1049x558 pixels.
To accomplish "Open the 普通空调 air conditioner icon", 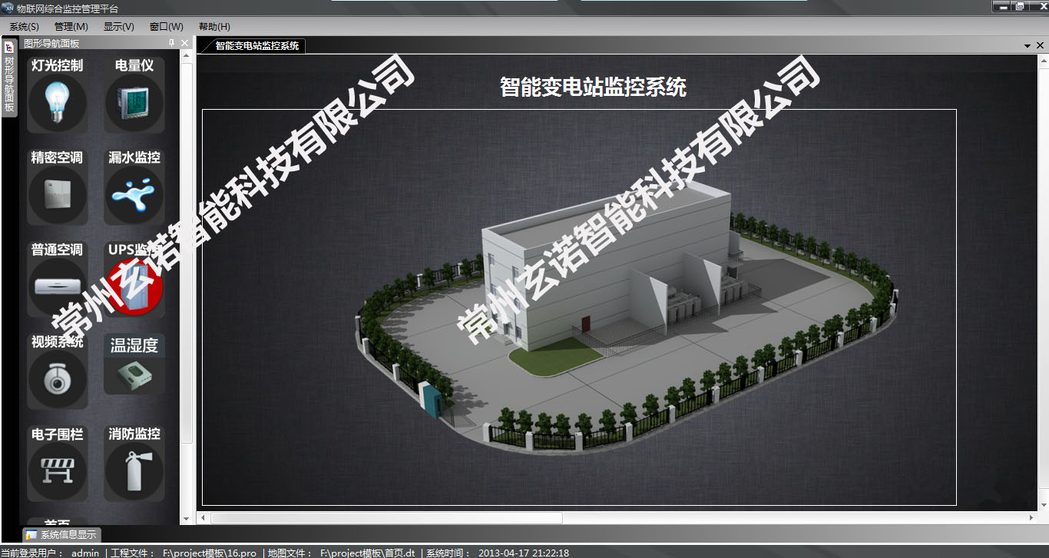I will click(57, 288).
